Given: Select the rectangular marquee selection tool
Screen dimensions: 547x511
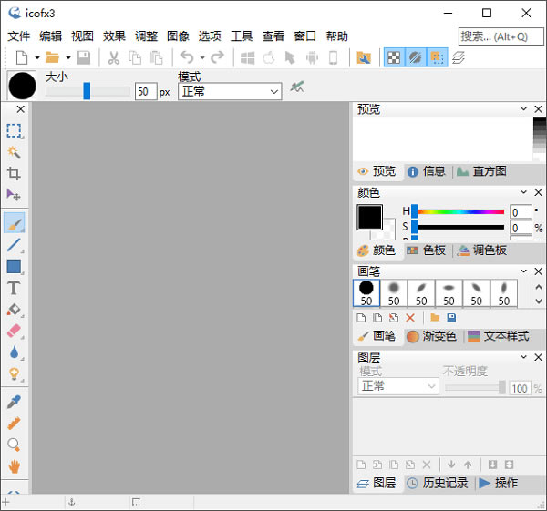Looking at the screenshot, I should [x=14, y=131].
